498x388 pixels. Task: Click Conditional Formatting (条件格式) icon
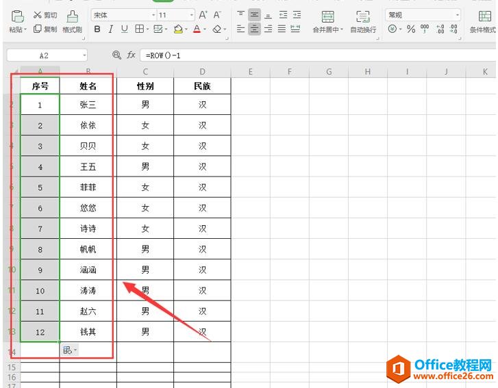coord(485,16)
